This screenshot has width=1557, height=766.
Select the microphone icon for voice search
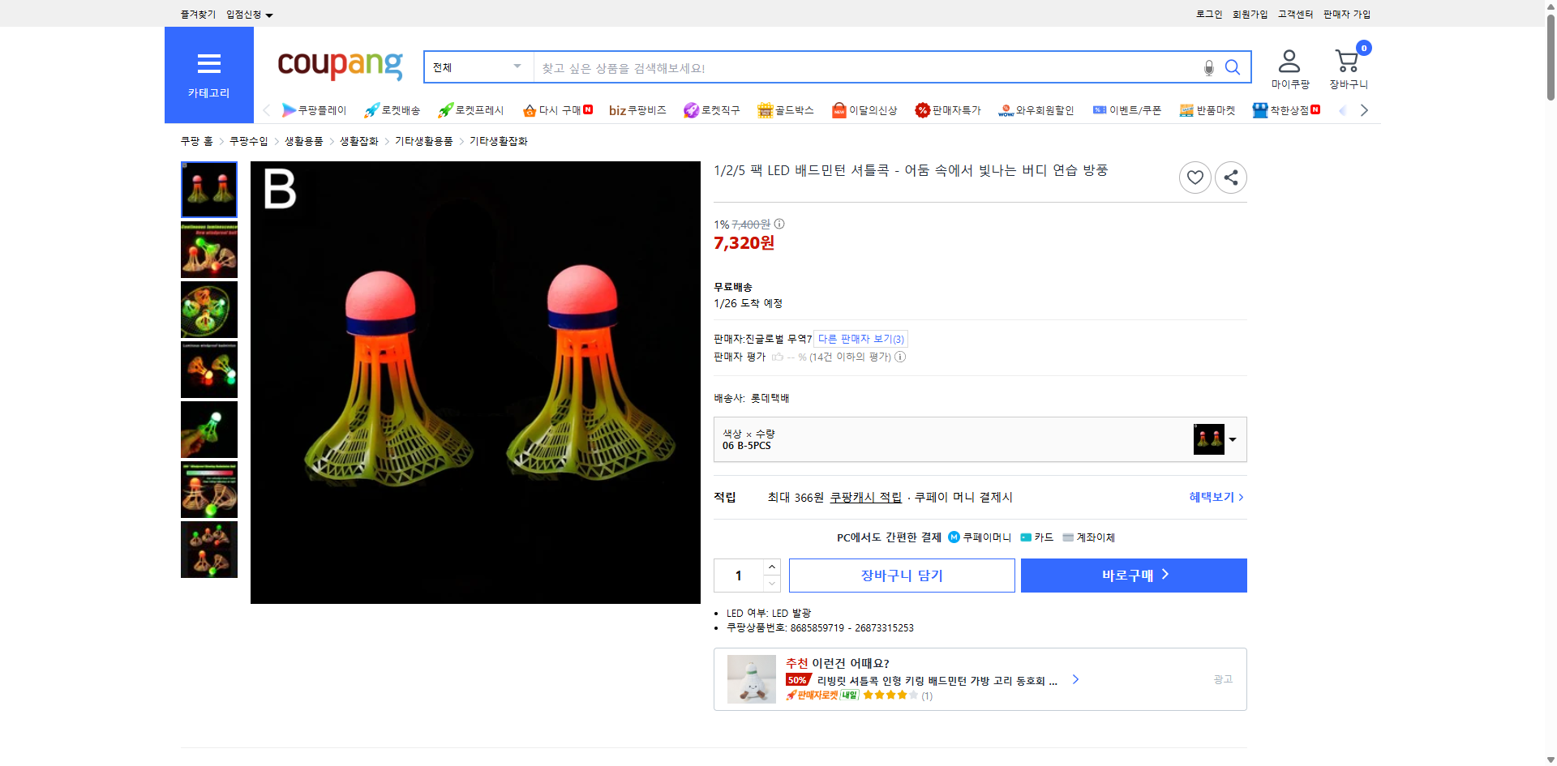point(1207,68)
